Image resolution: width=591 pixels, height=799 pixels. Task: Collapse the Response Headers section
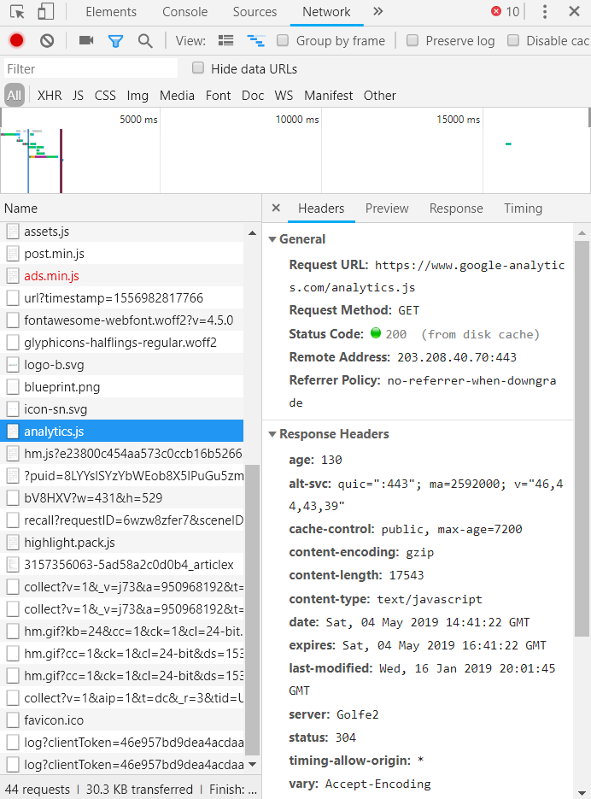point(272,434)
